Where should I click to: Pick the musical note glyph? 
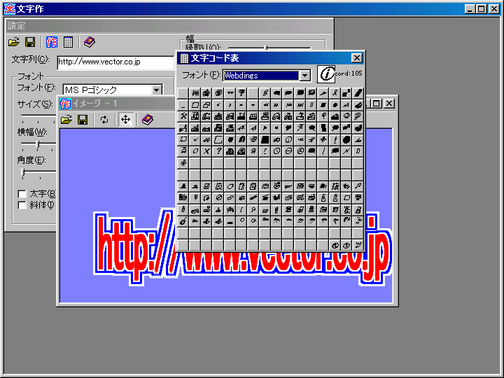pos(358,185)
